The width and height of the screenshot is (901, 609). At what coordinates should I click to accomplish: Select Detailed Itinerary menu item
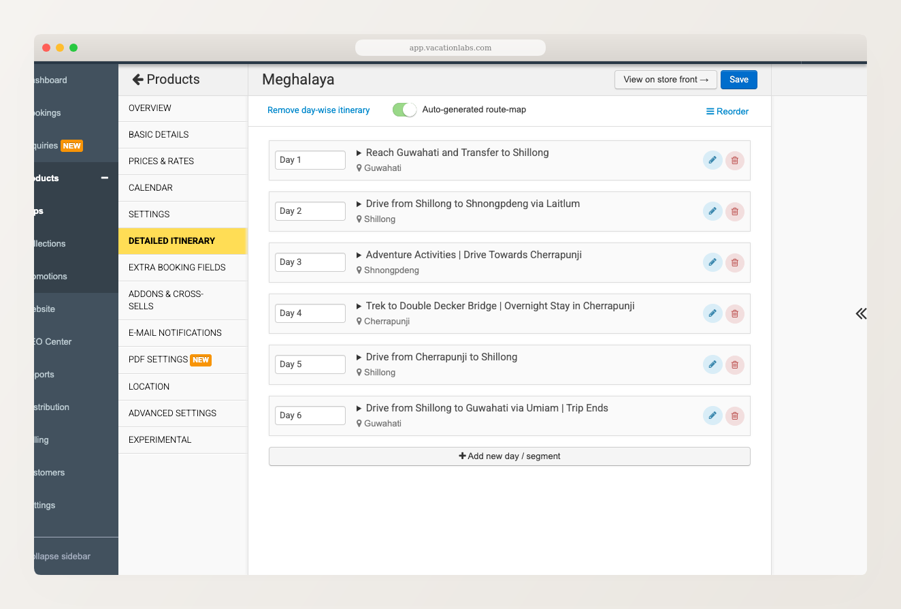click(x=182, y=241)
